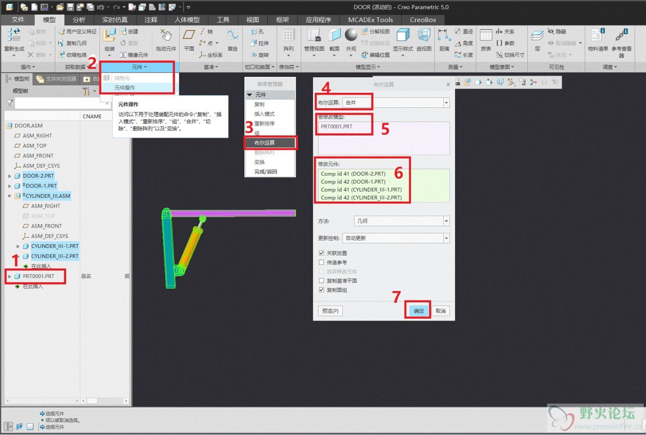Select Comp id 41 (DOOR-2.PRT) list entry
Screen dimensions: 646x435
pos(353,174)
